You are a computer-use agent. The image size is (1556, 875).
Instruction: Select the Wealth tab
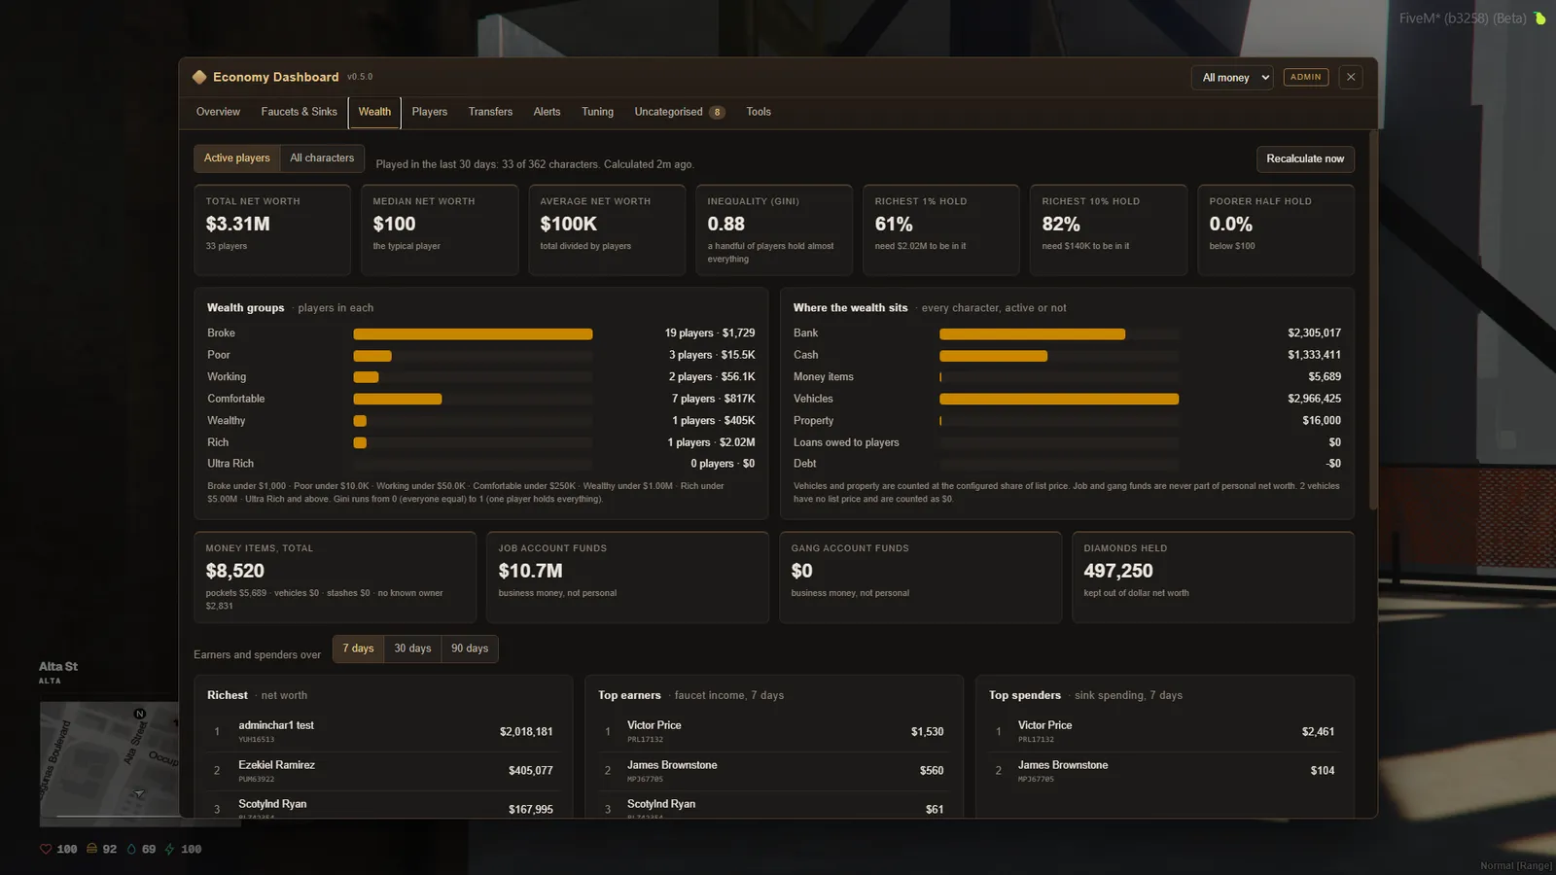tap(374, 112)
